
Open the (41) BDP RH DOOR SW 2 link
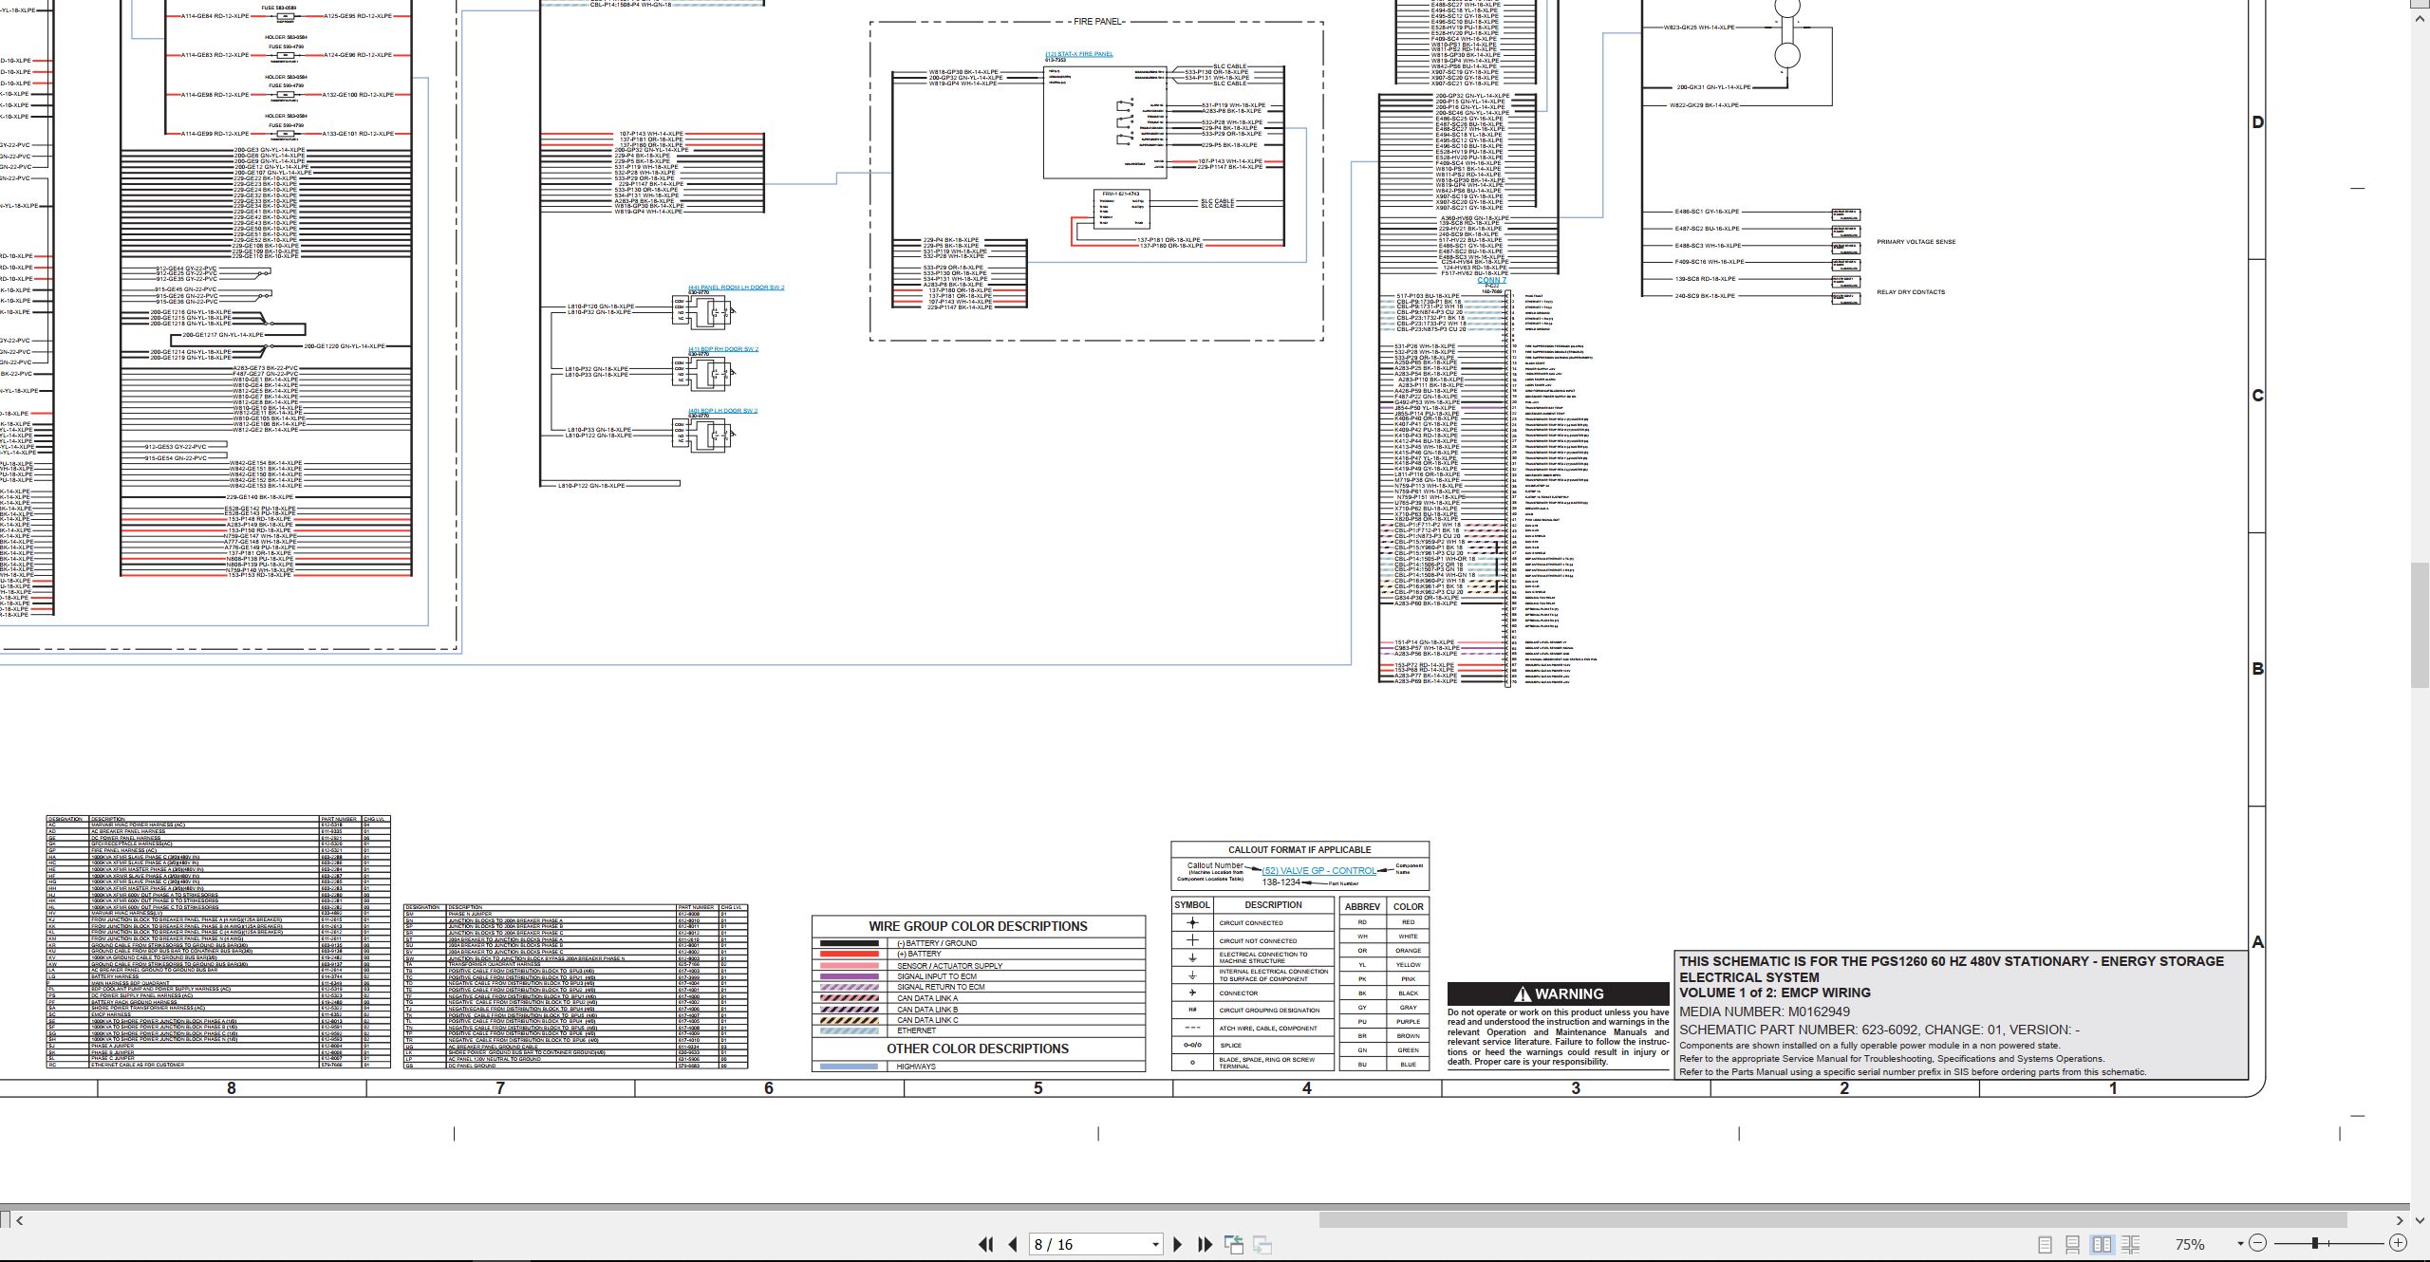[x=723, y=349]
